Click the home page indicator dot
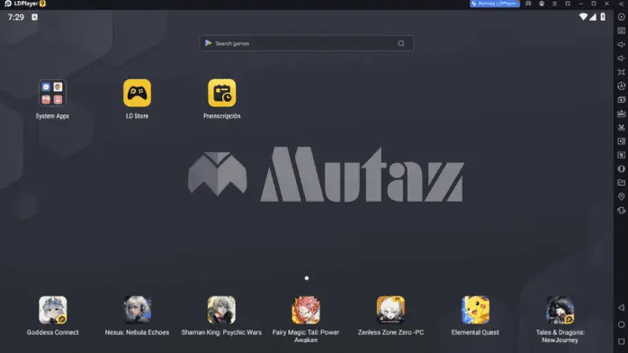628x353 pixels. [307, 278]
